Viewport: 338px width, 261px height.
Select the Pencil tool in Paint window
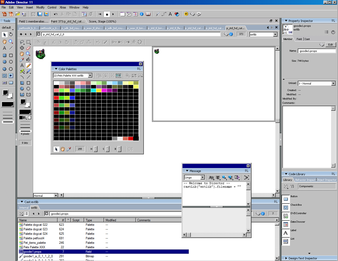click(28, 65)
